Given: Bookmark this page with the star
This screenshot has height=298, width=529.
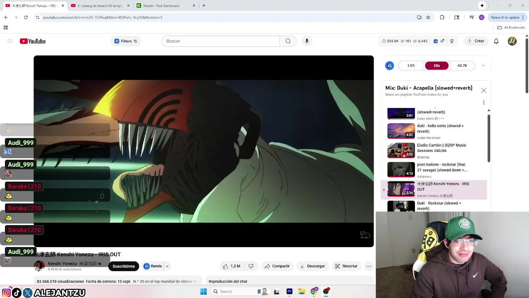Looking at the screenshot, I should tap(428, 17).
